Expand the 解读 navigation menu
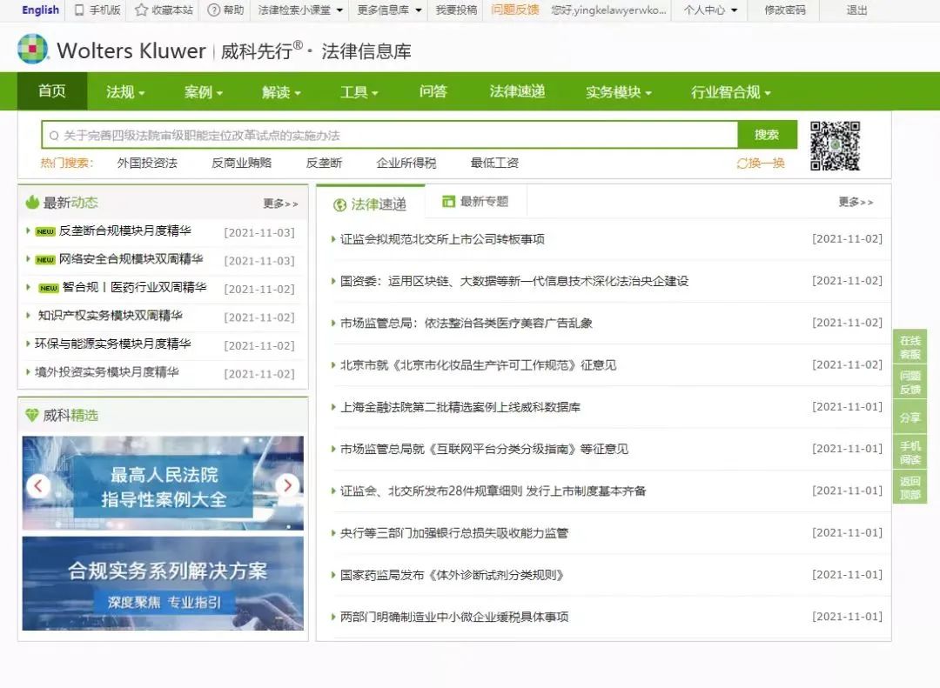Image resolution: width=940 pixels, height=688 pixels. coord(281,91)
